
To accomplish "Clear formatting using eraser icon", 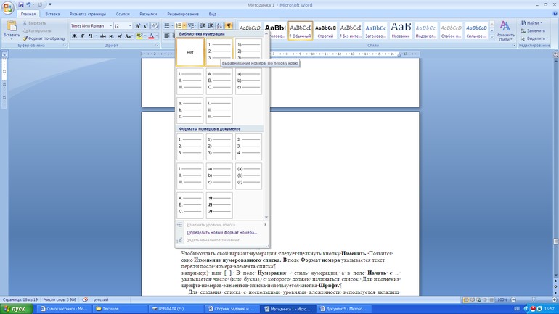I will coord(155,26).
